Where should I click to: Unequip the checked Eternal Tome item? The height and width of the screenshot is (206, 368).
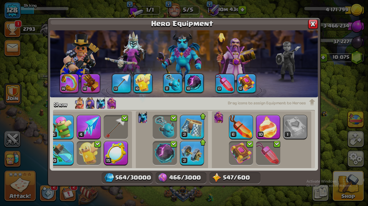point(241,153)
